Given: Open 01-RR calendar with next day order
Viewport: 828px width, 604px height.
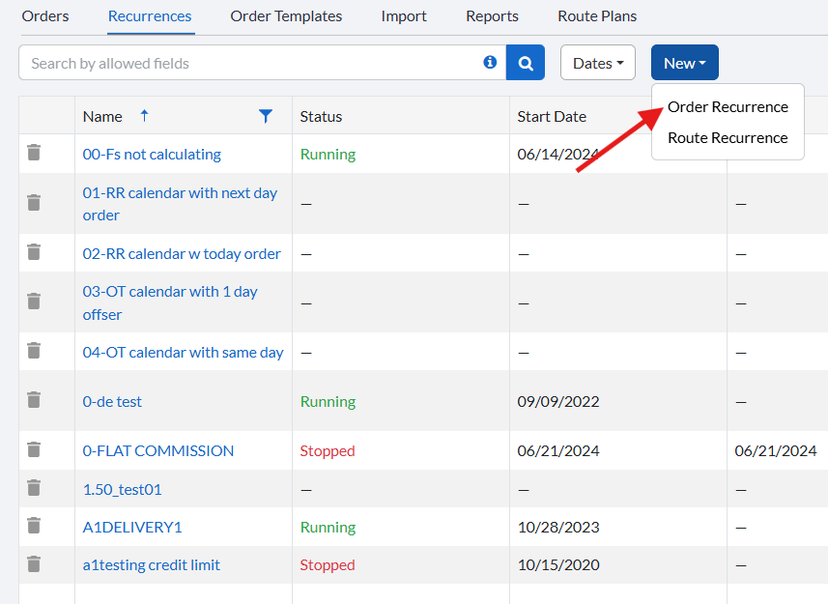Looking at the screenshot, I should 180,204.
